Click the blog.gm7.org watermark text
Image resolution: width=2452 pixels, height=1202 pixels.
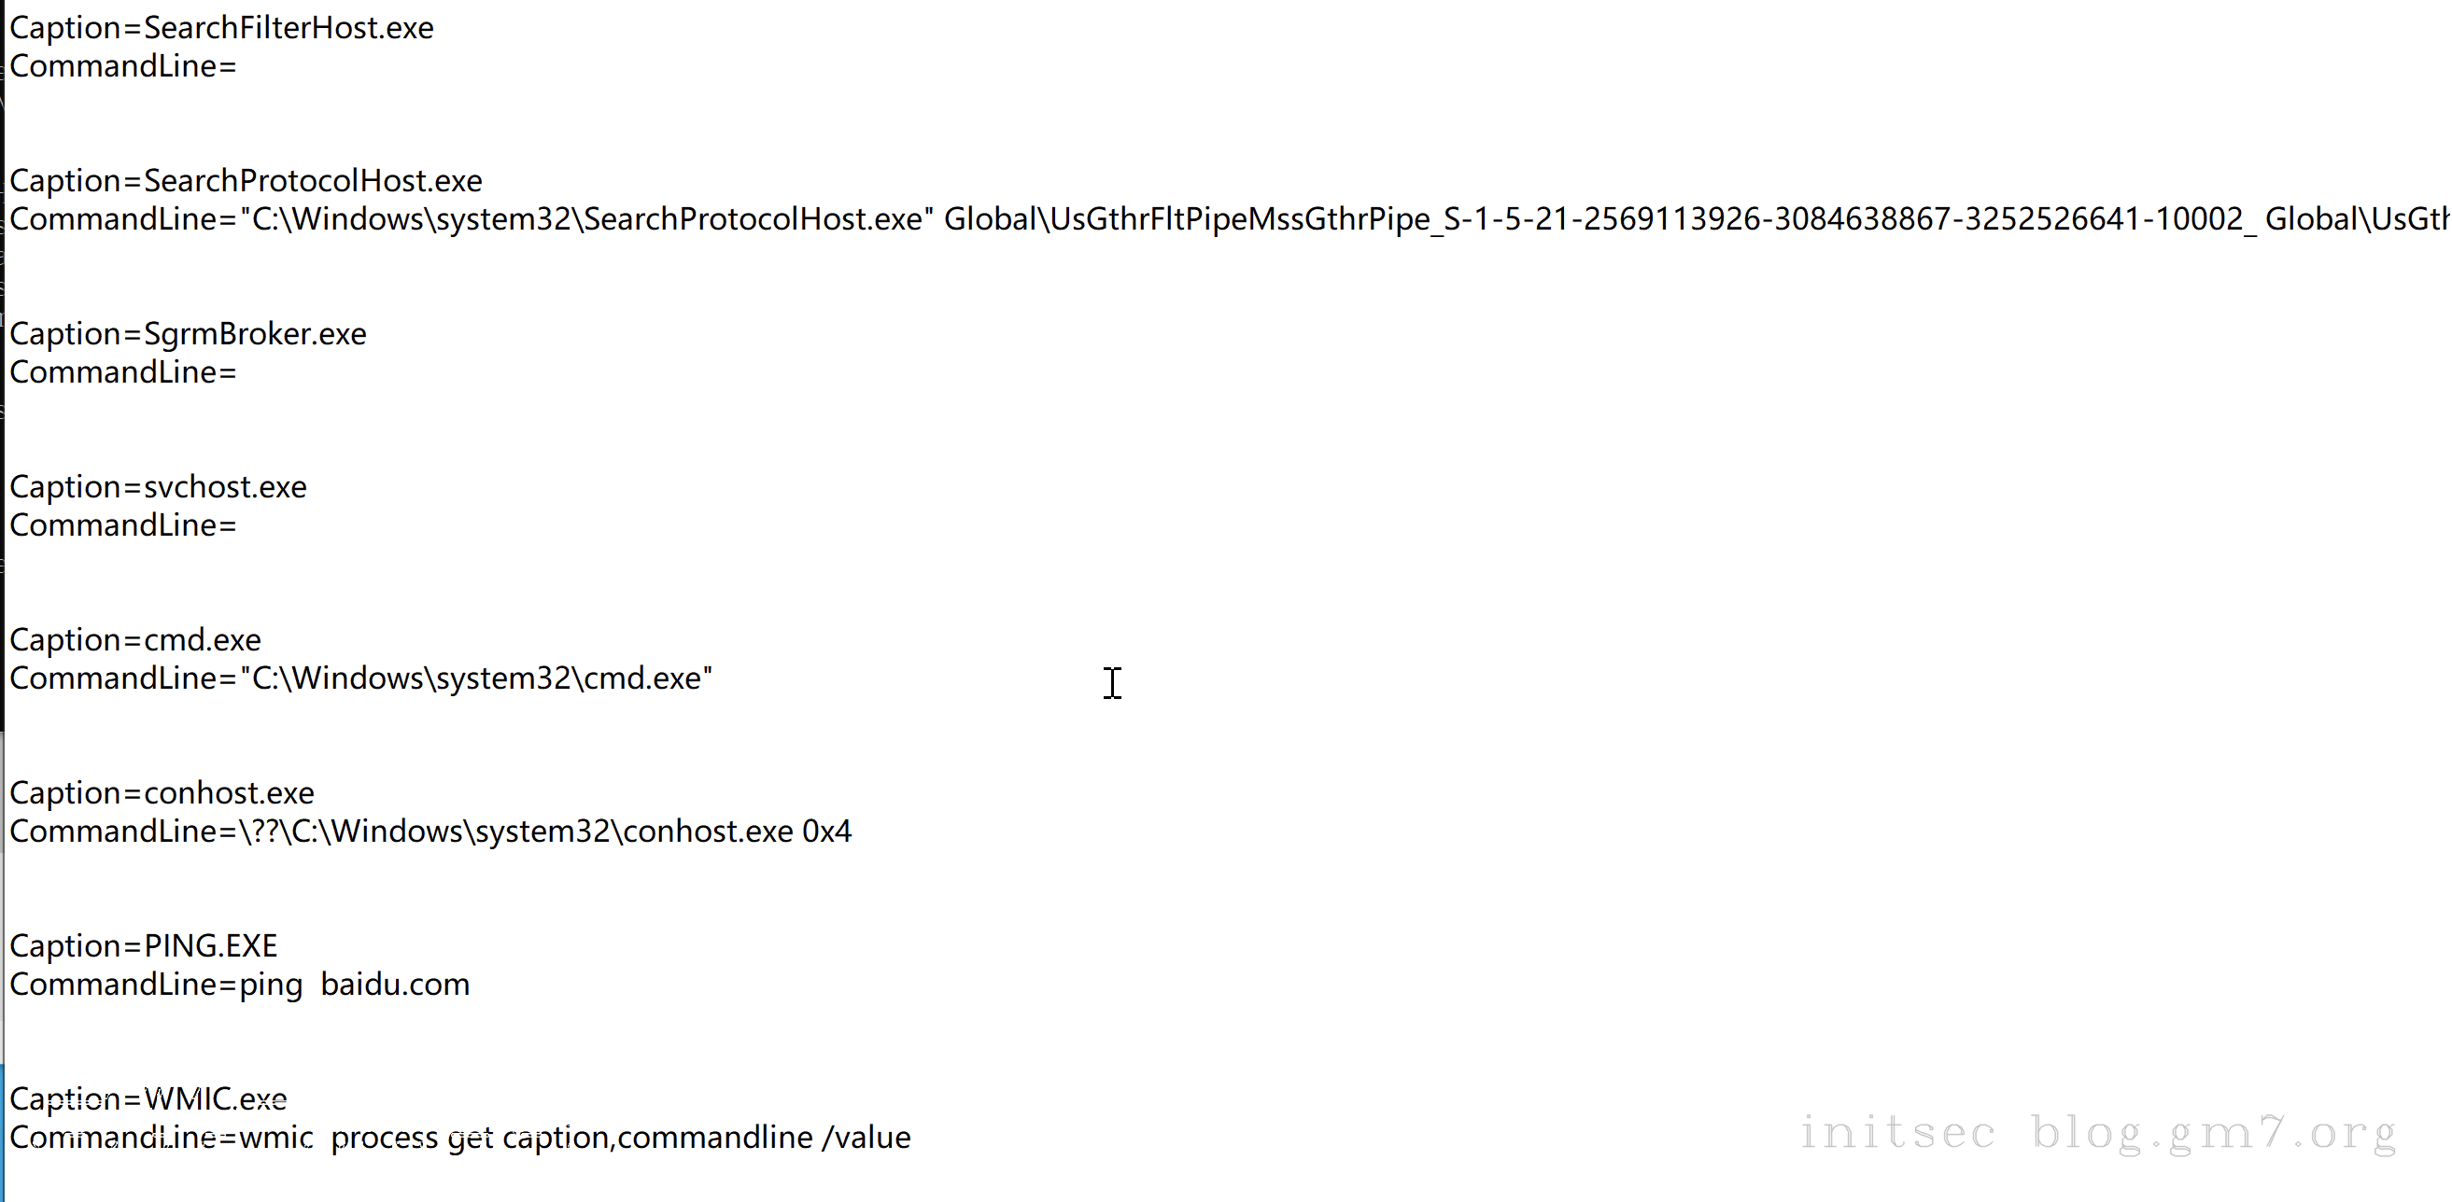(2213, 1134)
